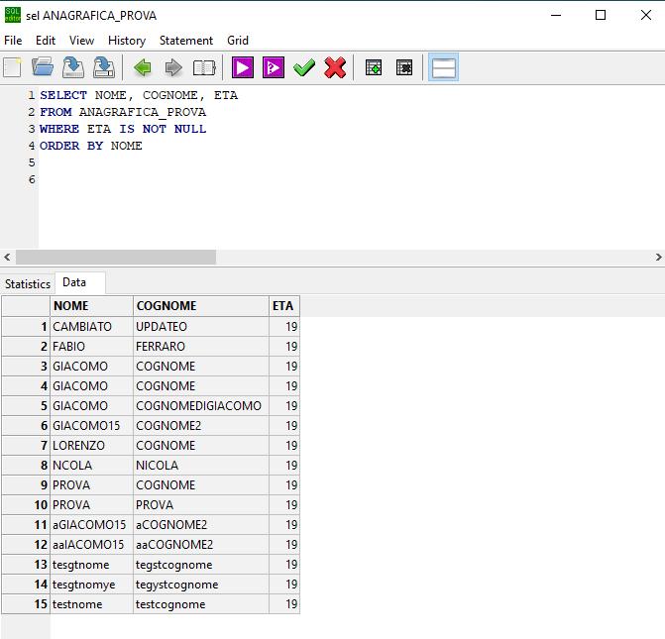
Task: Run explain plan with question-mark play icon
Action: pos(274,67)
